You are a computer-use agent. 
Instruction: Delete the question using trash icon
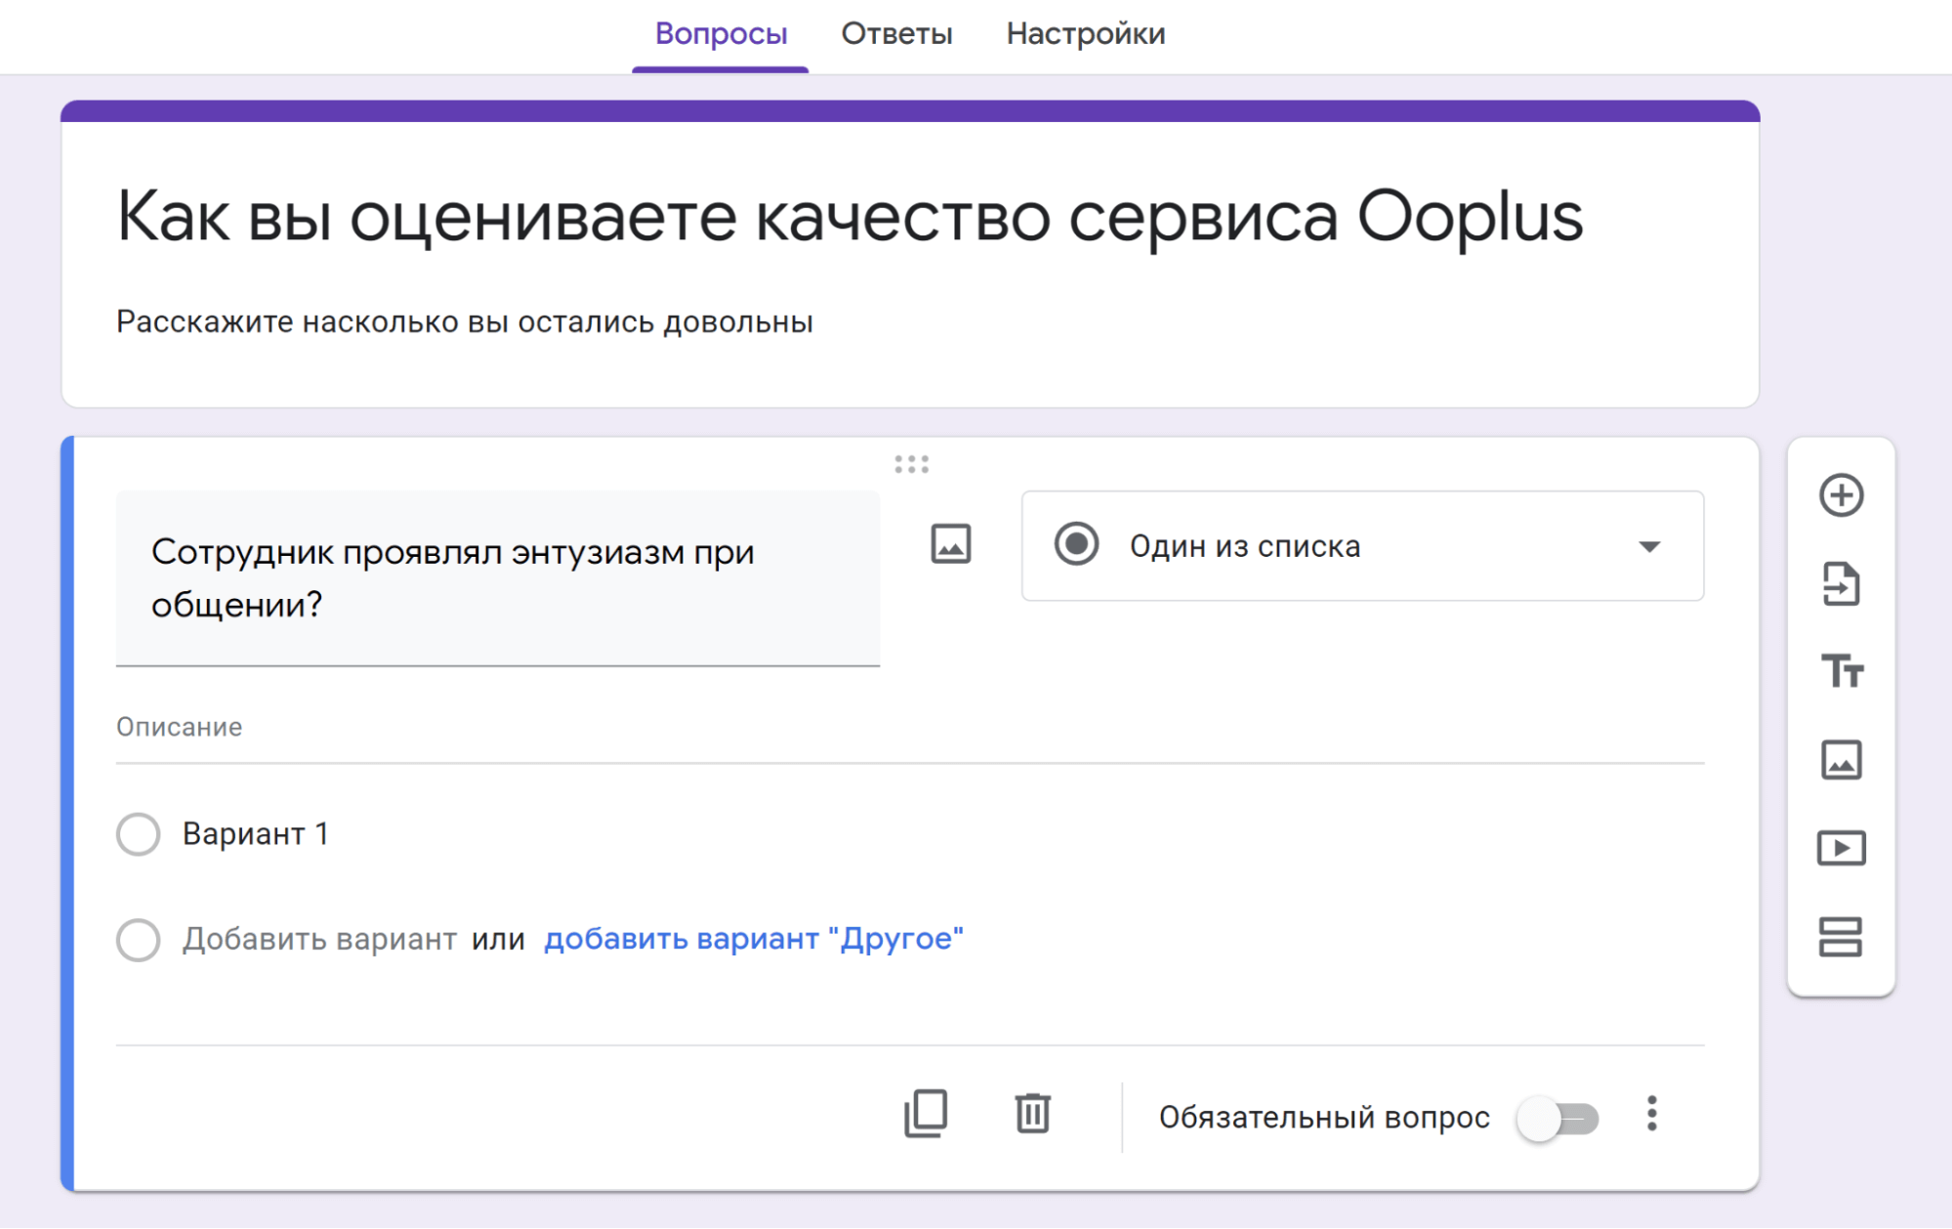[1032, 1114]
